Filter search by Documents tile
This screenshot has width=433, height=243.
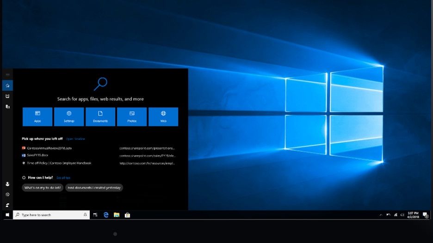100,117
